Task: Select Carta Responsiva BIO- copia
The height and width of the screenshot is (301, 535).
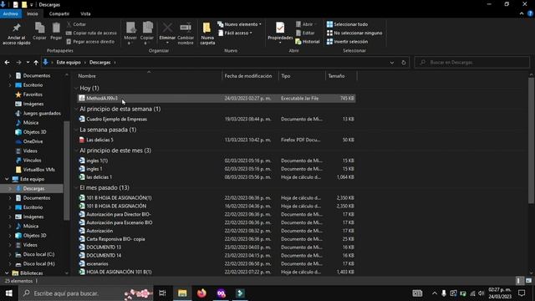Action: tap(217, 239)
